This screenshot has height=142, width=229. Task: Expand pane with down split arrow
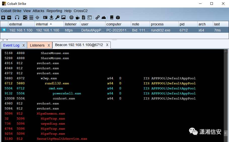[7, 40]
